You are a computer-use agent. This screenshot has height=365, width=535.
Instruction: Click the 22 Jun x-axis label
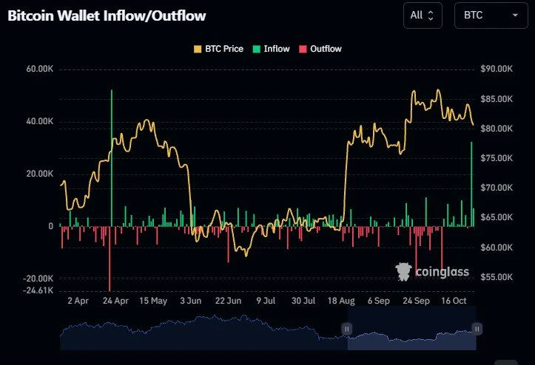pyautogui.click(x=228, y=301)
